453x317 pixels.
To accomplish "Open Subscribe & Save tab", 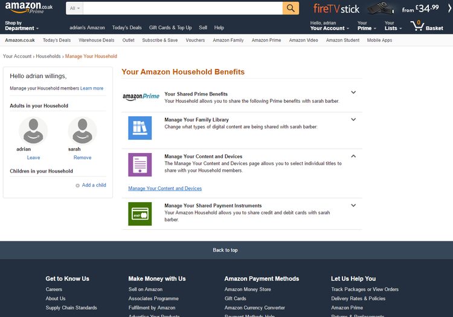I will [160, 40].
